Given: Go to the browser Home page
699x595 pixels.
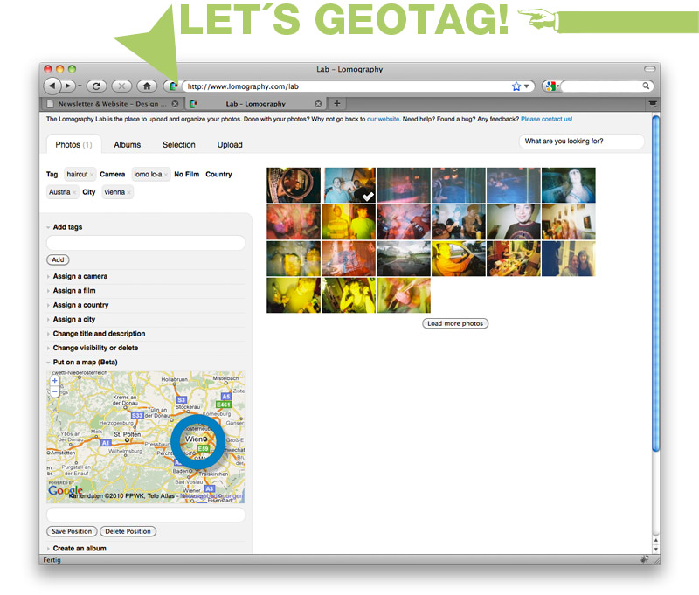Looking at the screenshot, I should (147, 86).
